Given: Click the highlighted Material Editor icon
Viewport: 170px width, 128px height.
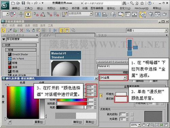Looking at the screenshot, I should pyautogui.click(x=142, y=15).
